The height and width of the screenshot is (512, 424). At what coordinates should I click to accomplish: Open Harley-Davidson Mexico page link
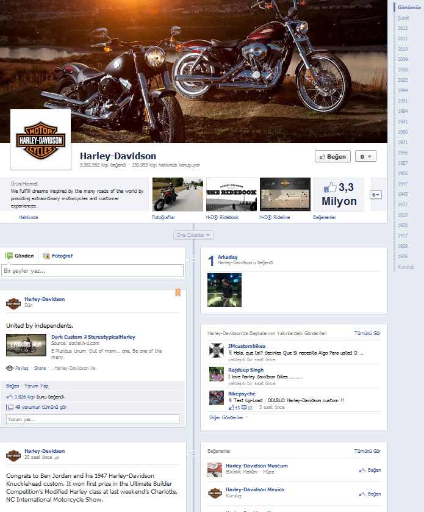pos(255,489)
